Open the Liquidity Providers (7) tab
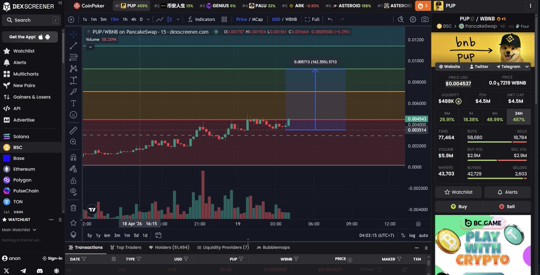 223,247
